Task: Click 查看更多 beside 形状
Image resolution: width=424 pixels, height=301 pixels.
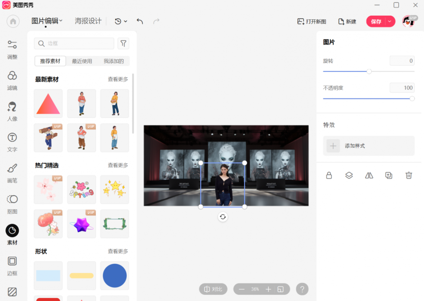Action: [x=118, y=251]
